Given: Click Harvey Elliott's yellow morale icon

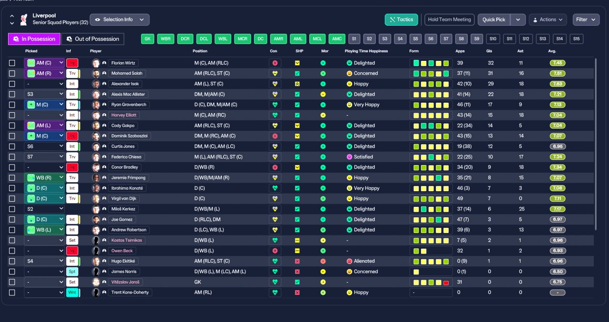Looking at the screenshot, I should pos(323,115).
